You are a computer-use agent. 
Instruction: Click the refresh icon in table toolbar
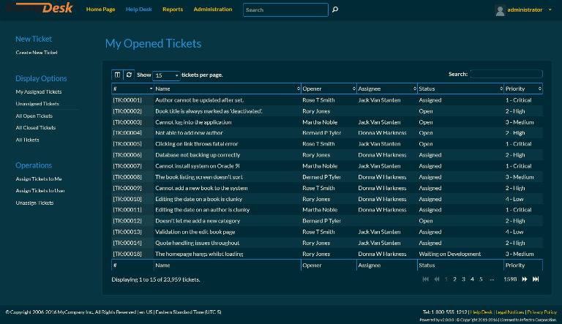[129, 75]
